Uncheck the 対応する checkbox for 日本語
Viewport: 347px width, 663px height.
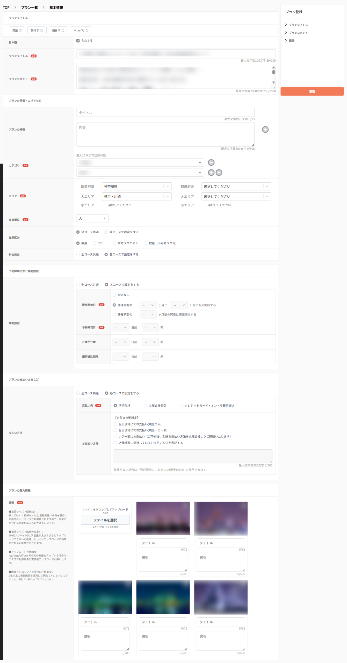78,41
